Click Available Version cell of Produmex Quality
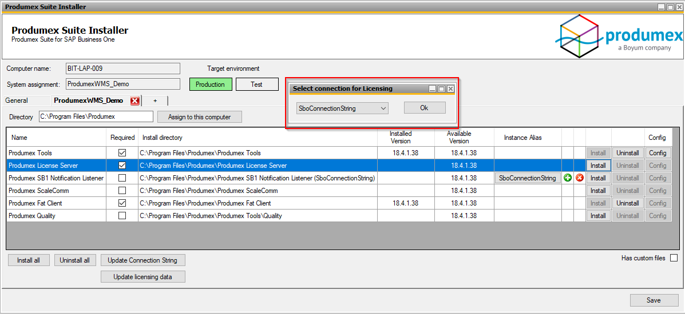This screenshot has width=685, height=314. coord(464,216)
